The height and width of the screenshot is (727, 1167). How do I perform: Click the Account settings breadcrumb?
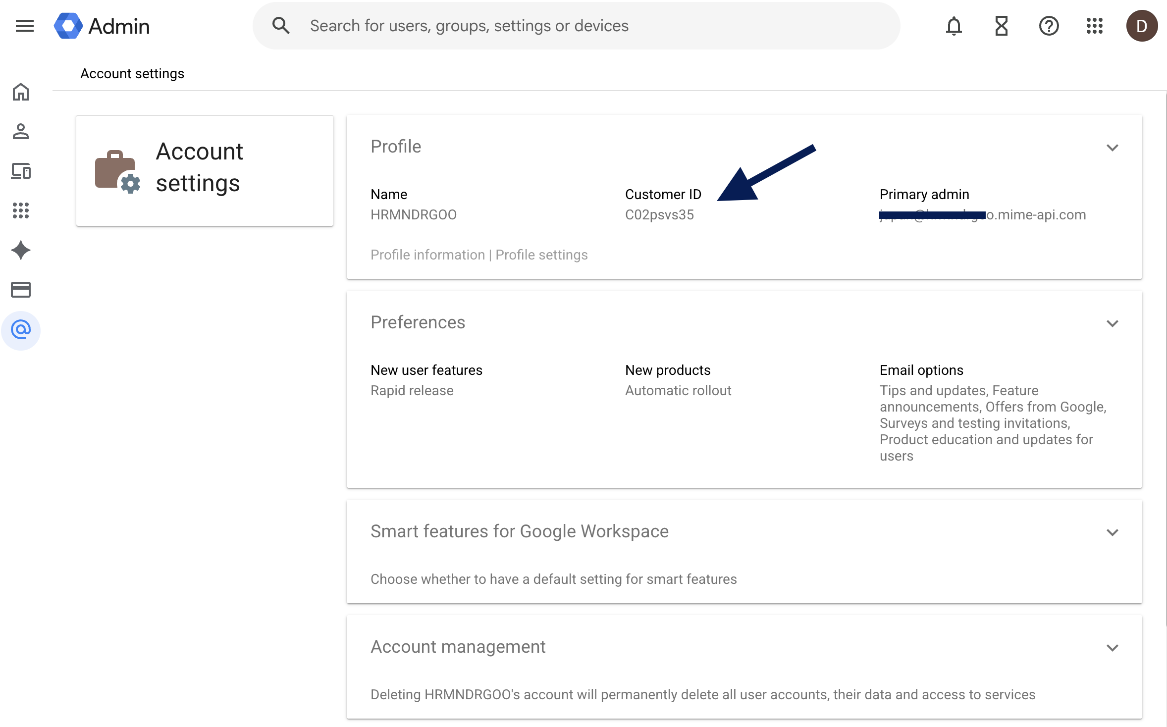[x=132, y=73]
